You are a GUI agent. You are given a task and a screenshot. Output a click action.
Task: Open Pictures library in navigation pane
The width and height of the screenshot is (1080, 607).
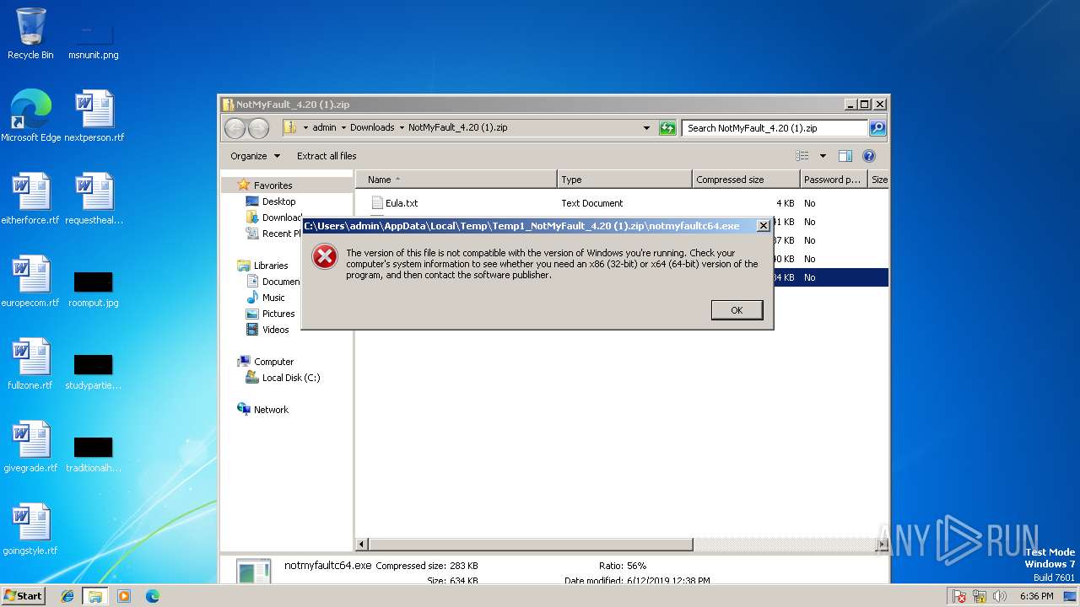click(270, 314)
